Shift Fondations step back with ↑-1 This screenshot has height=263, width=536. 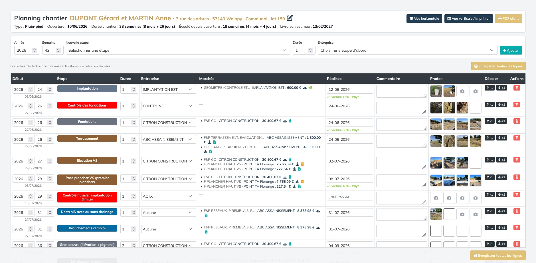point(490,121)
